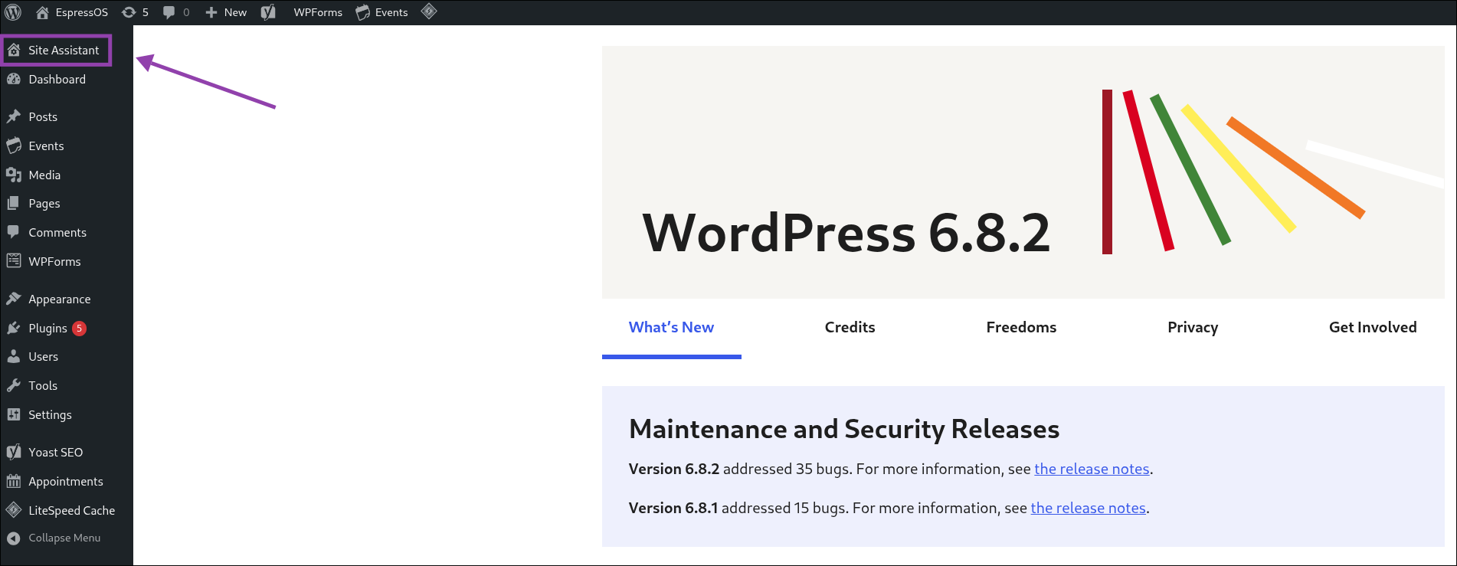Switch to the Freedoms tab

point(1021,327)
